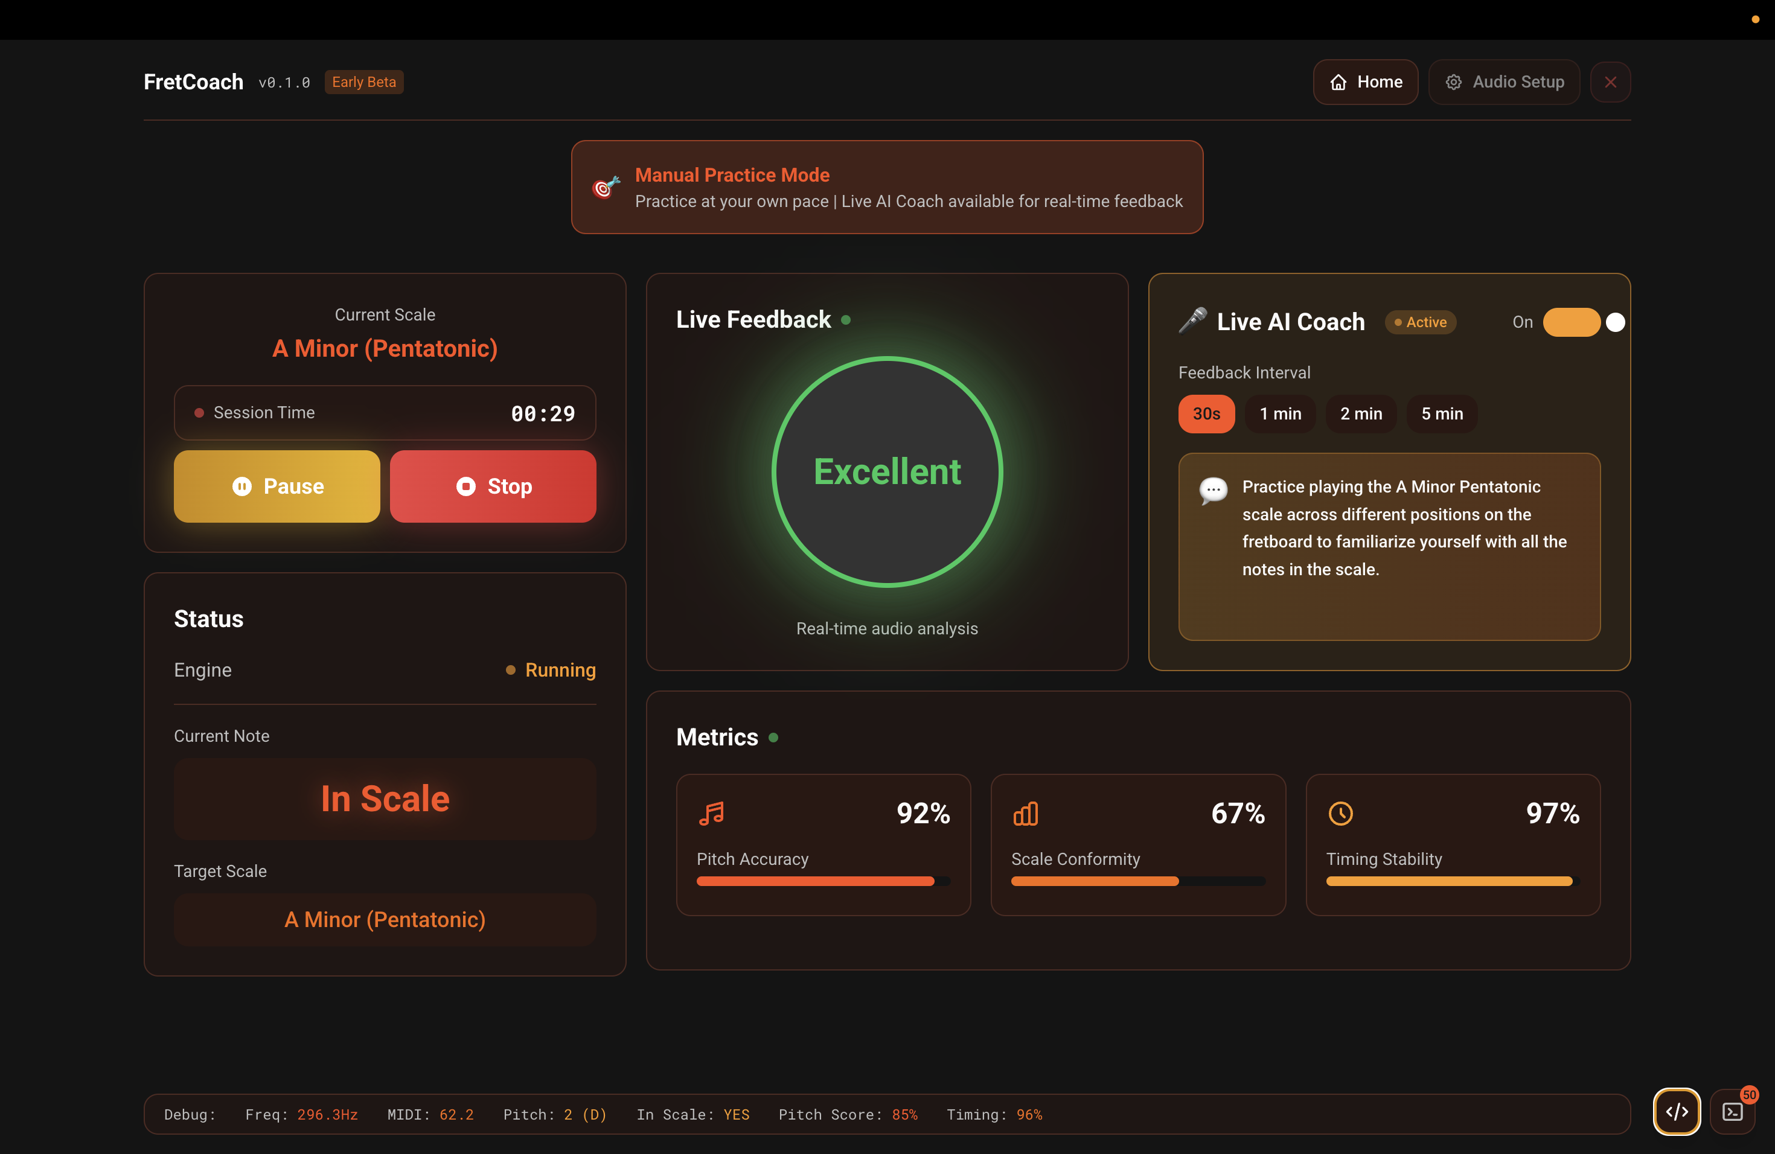Open Audio Setup settings
The height and width of the screenshot is (1154, 1775).
coord(1503,82)
